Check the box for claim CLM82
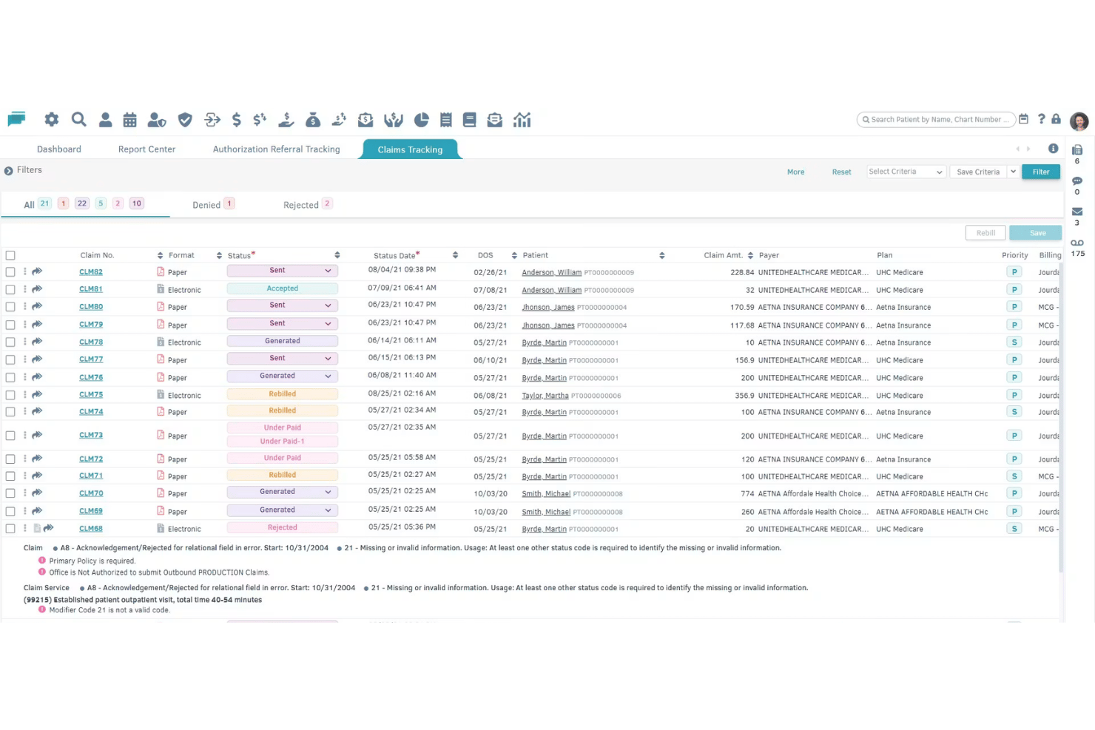The height and width of the screenshot is (730, 1095). [10, 272]
